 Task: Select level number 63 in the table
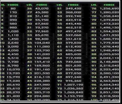59,54
